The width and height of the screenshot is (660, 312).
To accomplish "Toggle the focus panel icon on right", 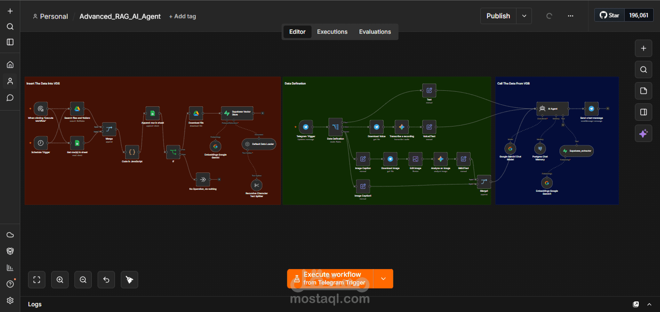I will coord(643,112).
